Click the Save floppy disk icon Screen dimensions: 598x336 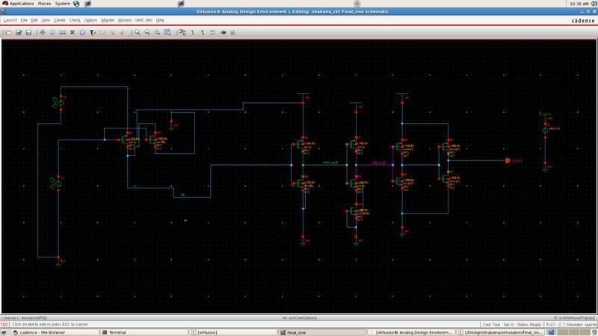tap(28, 33)
